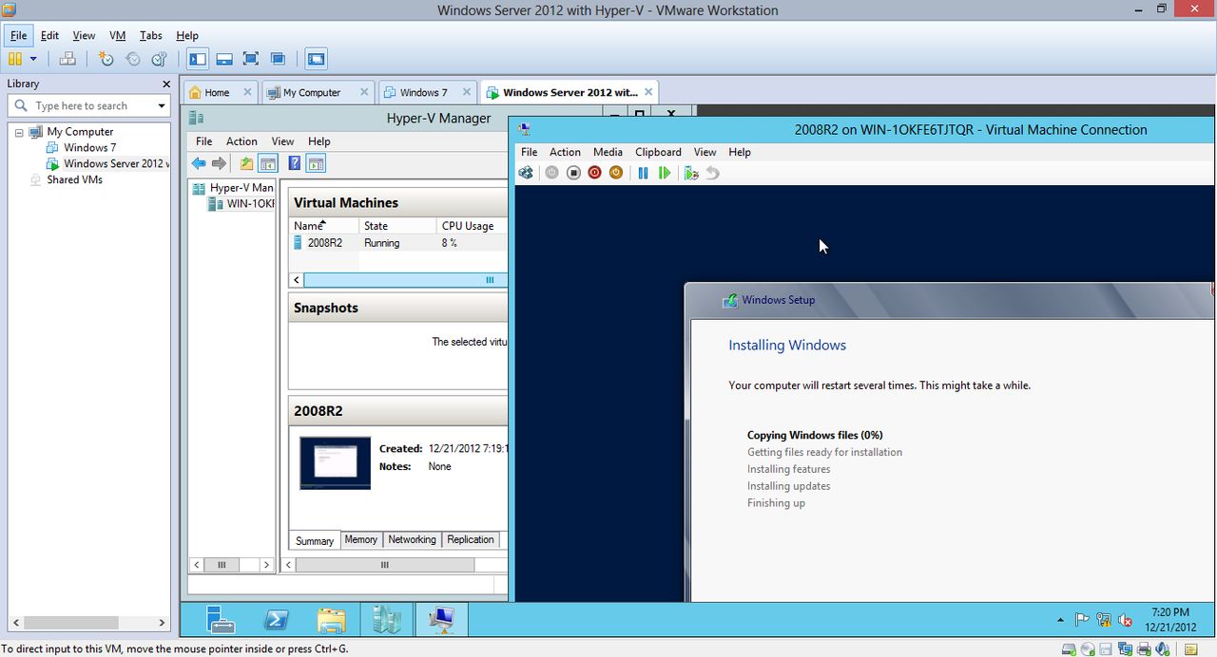Open Server Manager from guest taskbar
Viewport: 1217px width, 657px height.
tap(221, 619)
